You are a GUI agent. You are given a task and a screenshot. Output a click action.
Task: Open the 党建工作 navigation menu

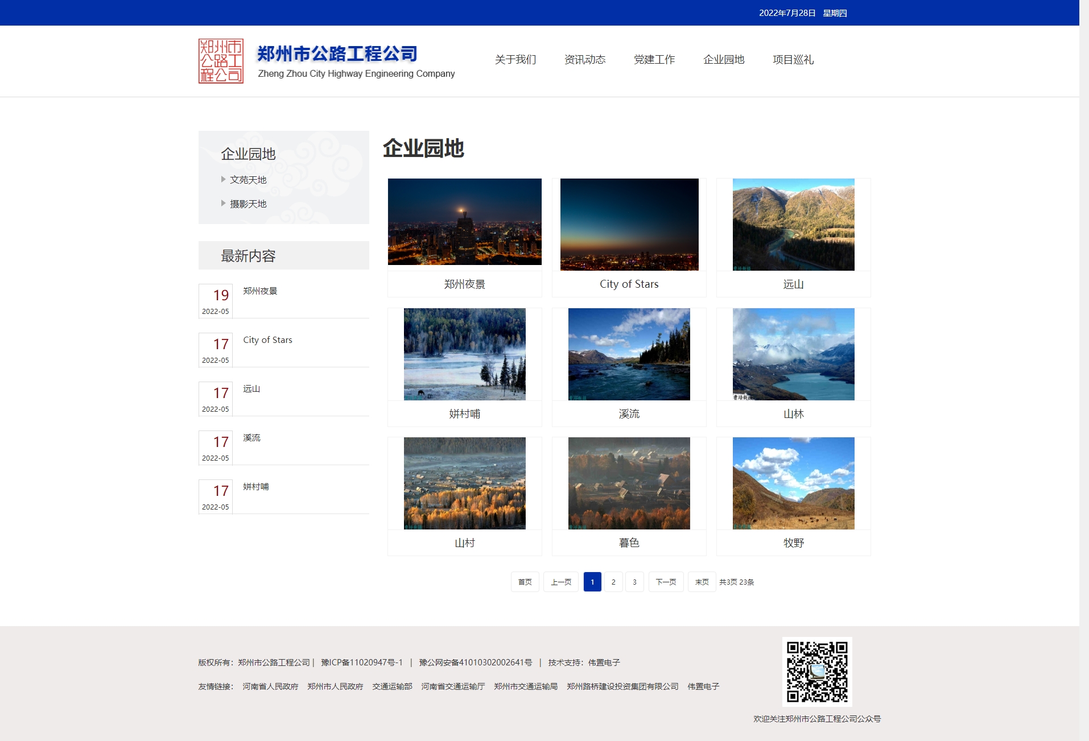[654, 60]
